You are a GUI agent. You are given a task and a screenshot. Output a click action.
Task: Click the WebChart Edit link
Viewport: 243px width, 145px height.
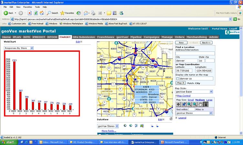[78, 42]
